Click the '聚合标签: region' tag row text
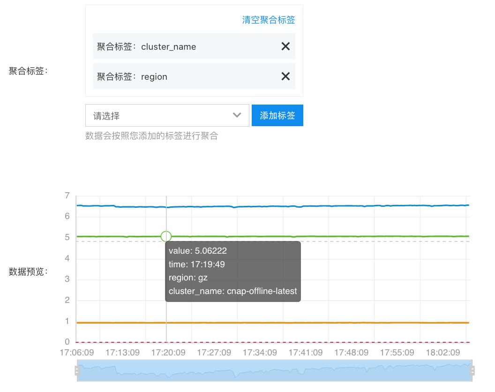This screenshot has height=392, width=495. tap(132, 77)
